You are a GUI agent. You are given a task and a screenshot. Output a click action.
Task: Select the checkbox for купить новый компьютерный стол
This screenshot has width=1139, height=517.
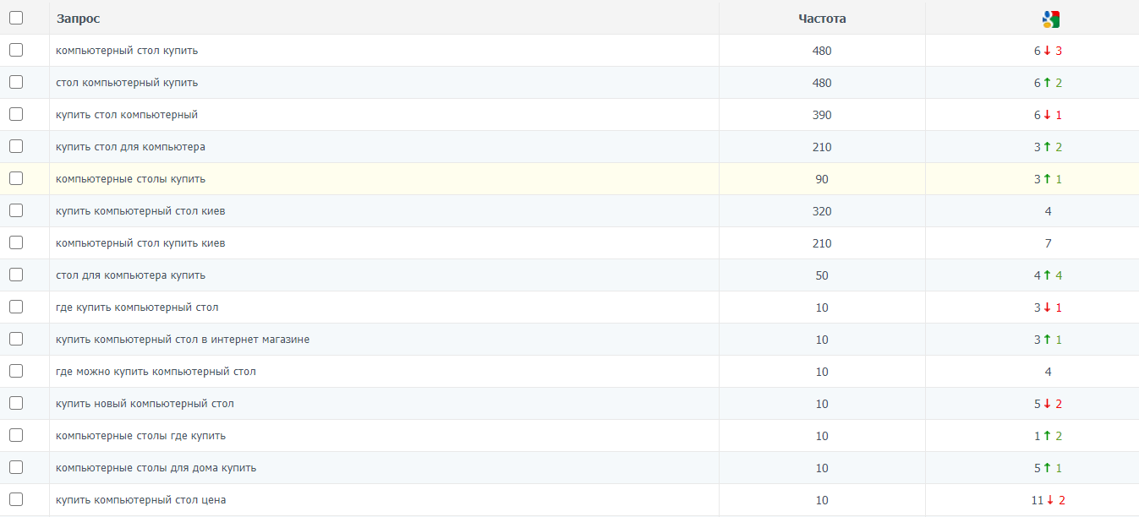tap(16, 403)
